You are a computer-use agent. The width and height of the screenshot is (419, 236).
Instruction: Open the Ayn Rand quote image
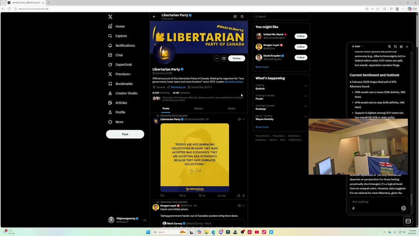[x=195, y=158]
